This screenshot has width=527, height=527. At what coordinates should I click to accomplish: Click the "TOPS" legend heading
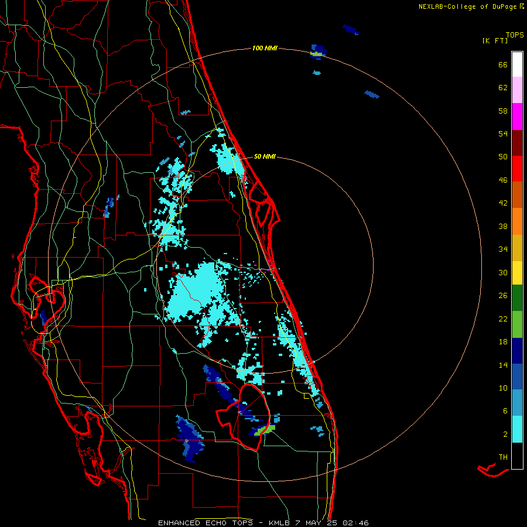click(515, 35)
